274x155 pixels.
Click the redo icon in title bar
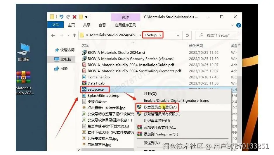click(68, 17)
